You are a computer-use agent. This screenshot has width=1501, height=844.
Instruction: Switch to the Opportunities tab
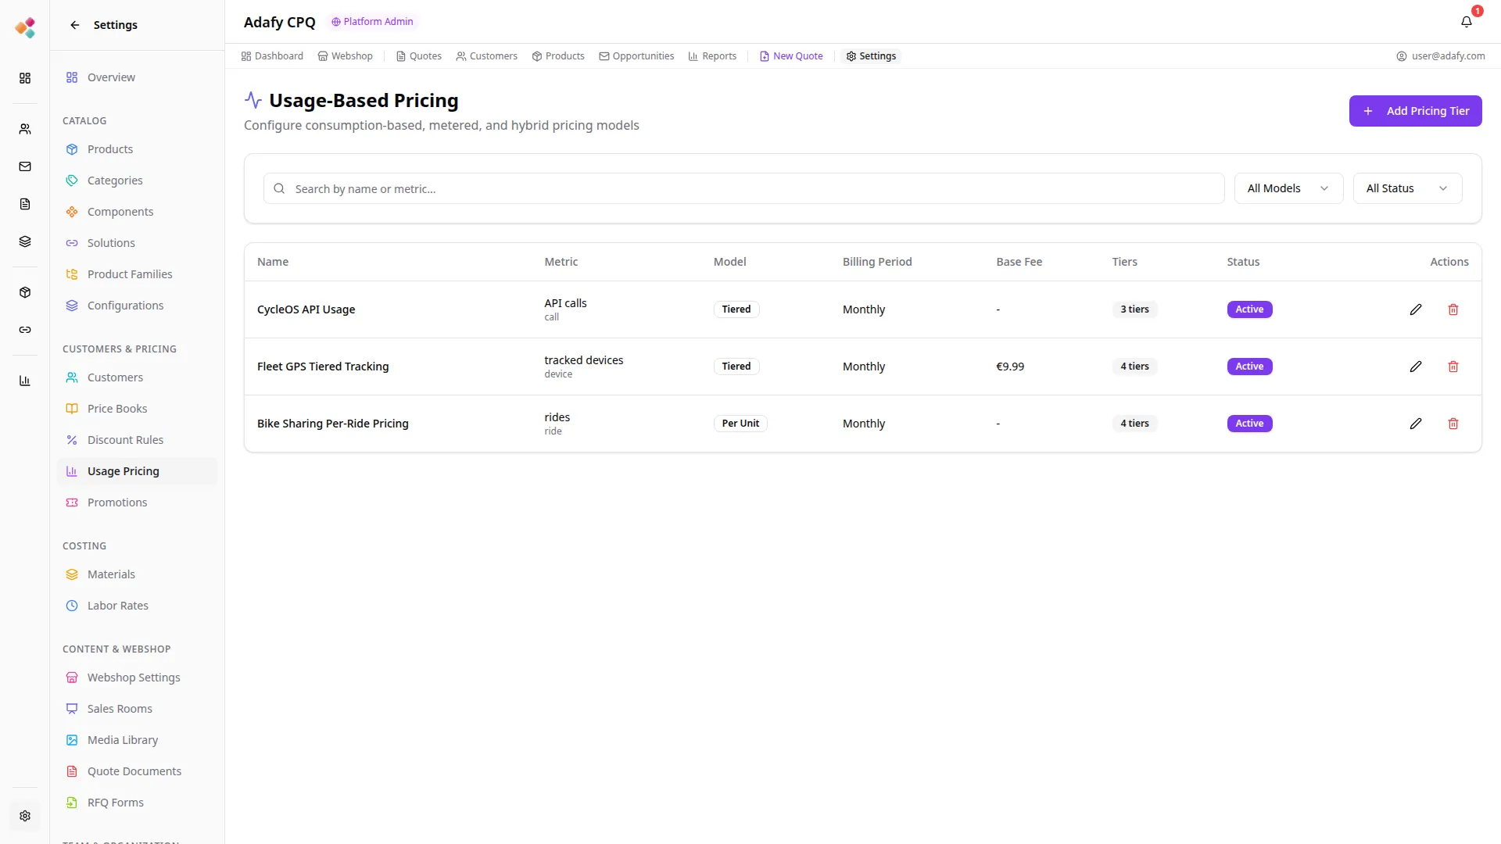(636, 56)
